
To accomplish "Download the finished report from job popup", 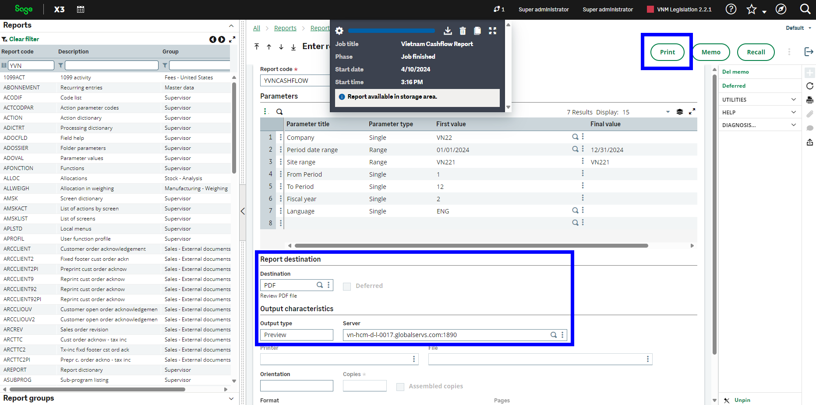I will (448, 31).
